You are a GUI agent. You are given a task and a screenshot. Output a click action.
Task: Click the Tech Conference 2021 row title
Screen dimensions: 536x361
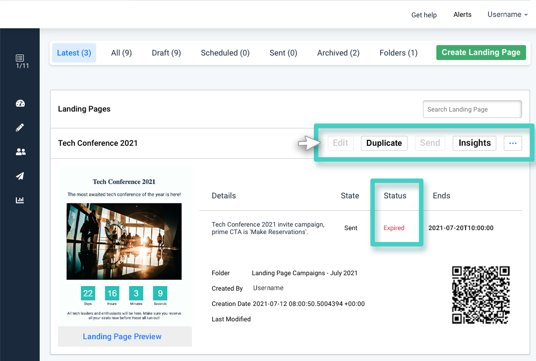point(98,143)
